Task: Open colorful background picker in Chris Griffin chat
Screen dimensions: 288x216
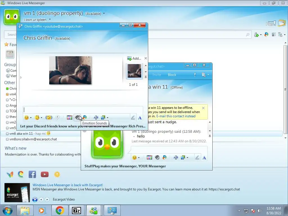Action: pyautogui.click(x=69, y=118)
